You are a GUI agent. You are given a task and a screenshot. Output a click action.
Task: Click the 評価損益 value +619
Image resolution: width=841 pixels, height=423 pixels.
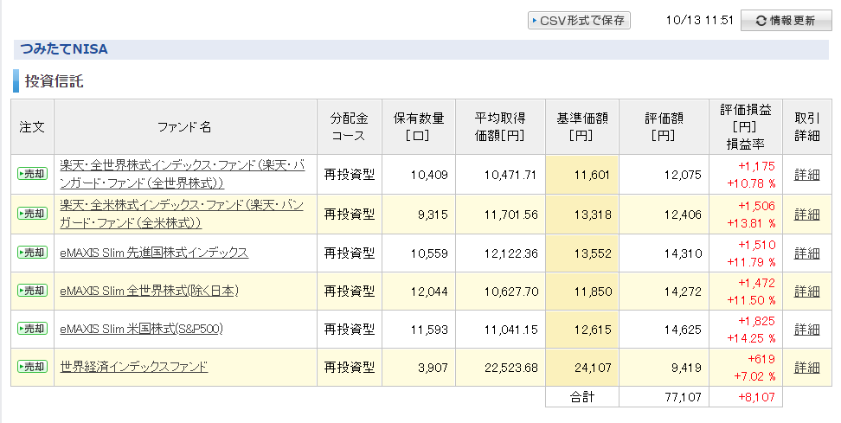[x=761, y=359]
